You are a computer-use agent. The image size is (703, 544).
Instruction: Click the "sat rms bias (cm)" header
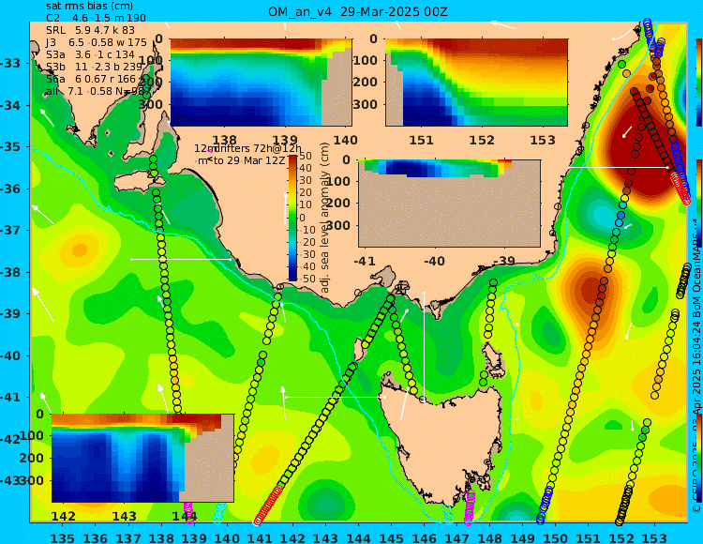[89, 6]
